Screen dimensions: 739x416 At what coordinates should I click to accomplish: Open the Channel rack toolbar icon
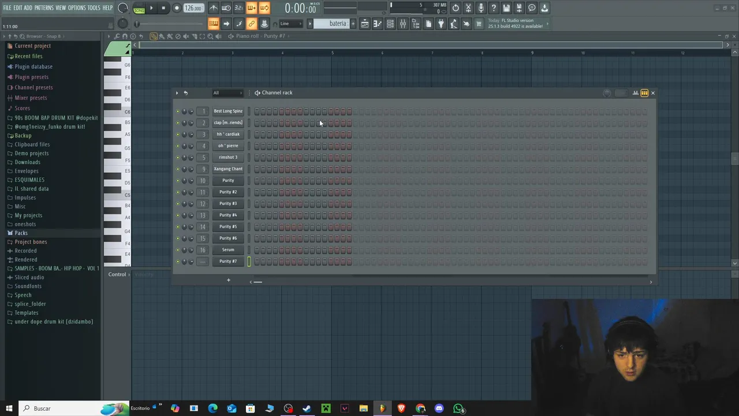(390, 24)
